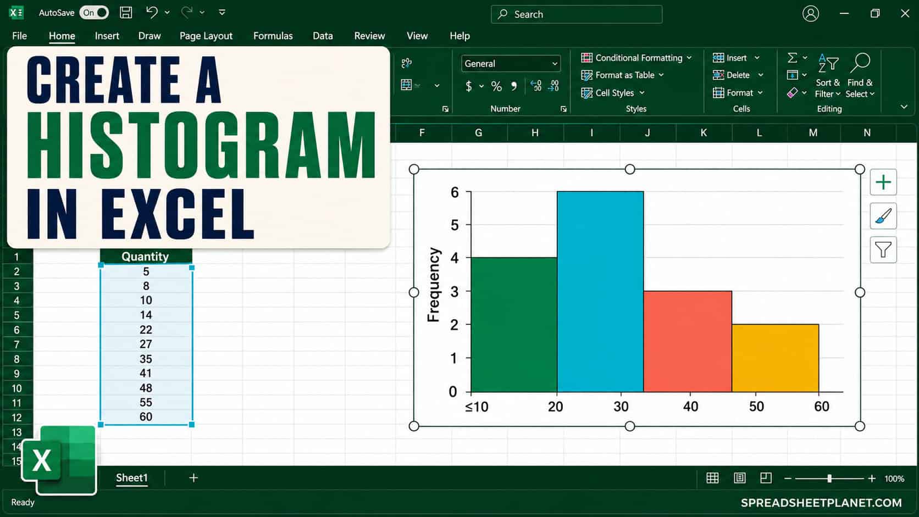Select column G header
919x517 pixels.
tap(479, 132)
